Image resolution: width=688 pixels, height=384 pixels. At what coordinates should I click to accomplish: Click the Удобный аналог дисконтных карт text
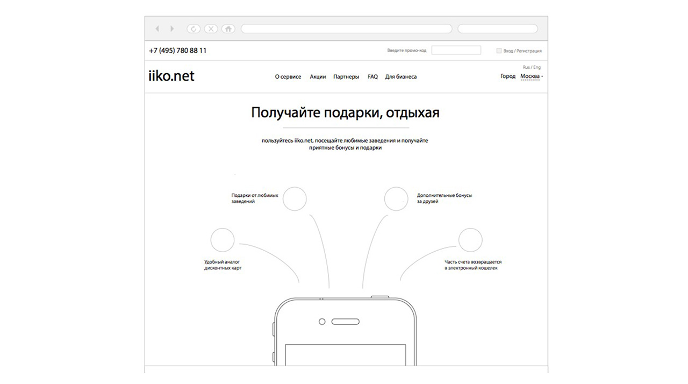click(223, 265)
